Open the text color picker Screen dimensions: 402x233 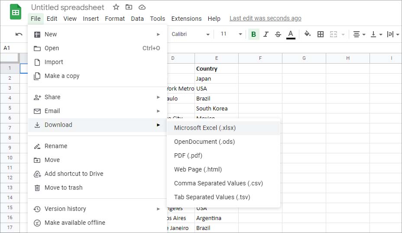click(291, 34)
